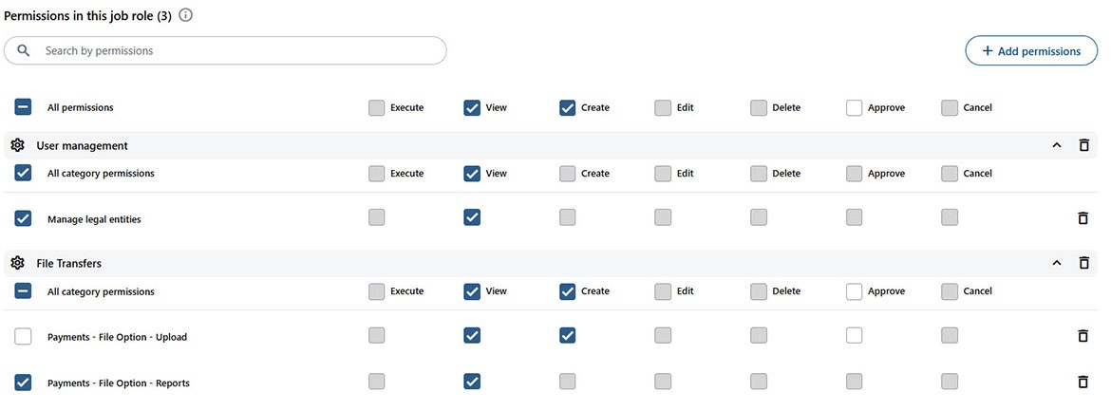
Task: Remove the Payments - File Option - Reports row
Action: 1083,383
